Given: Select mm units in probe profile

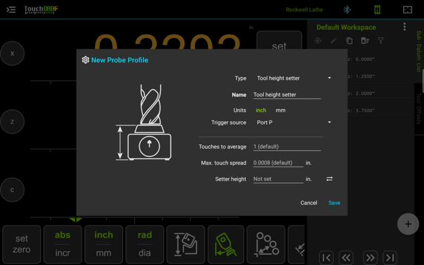Looking at the screenshot, I should 280,111.
